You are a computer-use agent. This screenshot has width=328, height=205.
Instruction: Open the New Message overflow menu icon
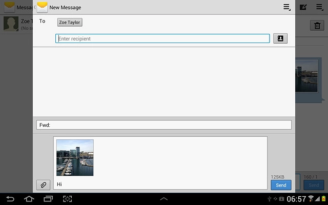287,7
